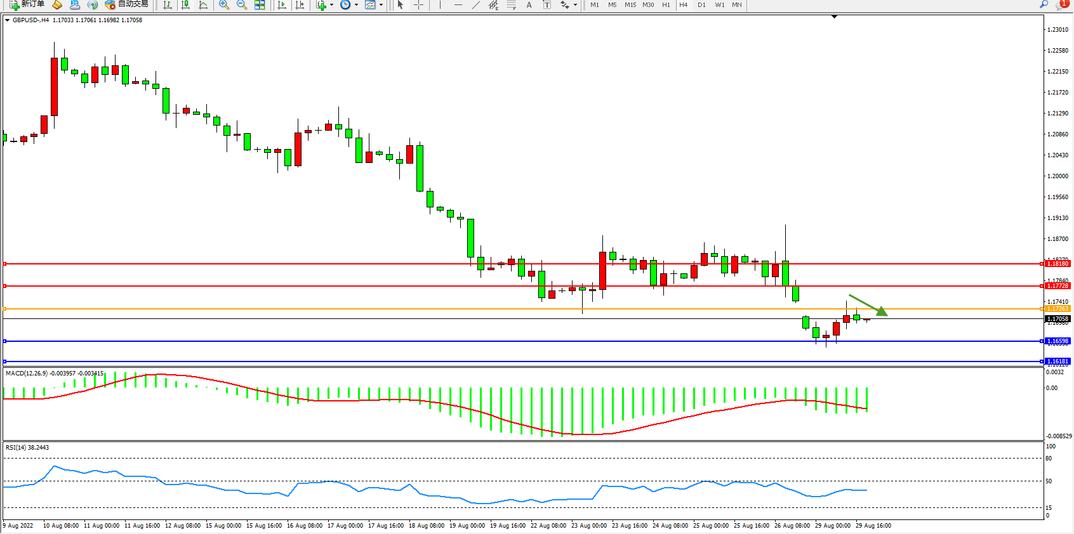Screen dimensions: 1074x534
Task: Select the crosshair tool
Action: [x=418, y=5]
